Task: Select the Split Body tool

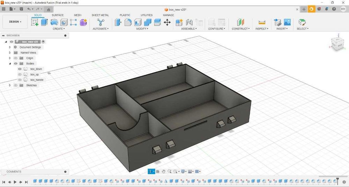Action: (157, 22)
